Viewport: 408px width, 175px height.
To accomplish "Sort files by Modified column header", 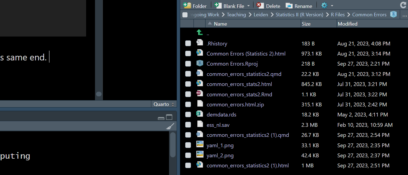I will click(348, 24).
